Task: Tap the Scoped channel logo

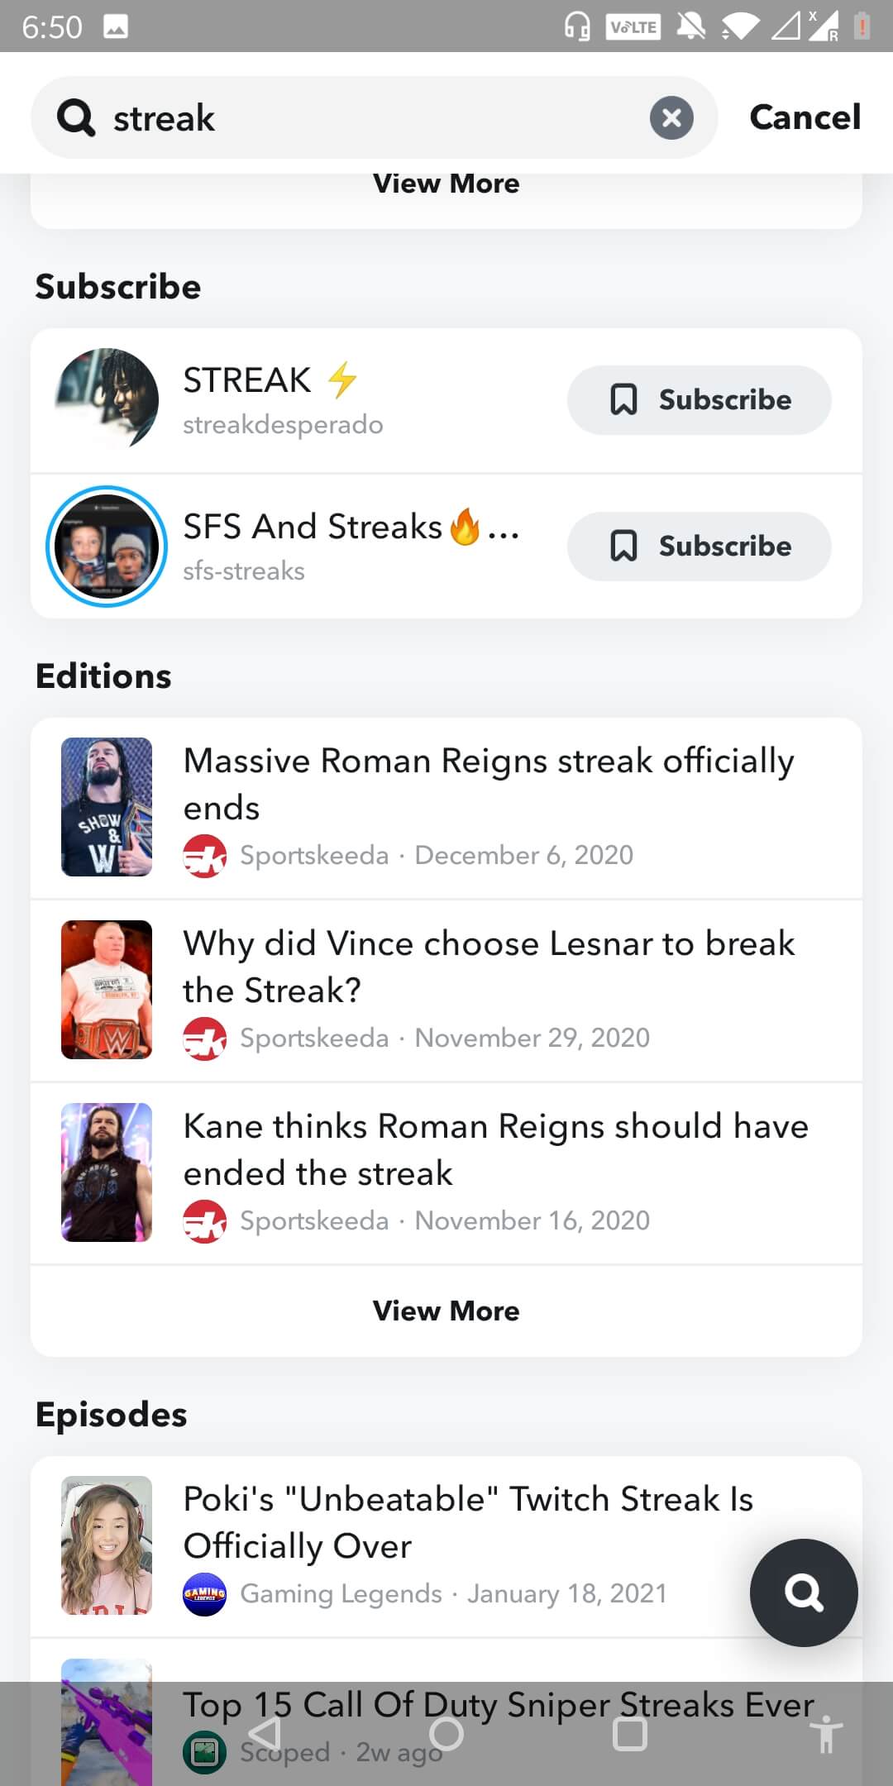Action: (204, 1751)
